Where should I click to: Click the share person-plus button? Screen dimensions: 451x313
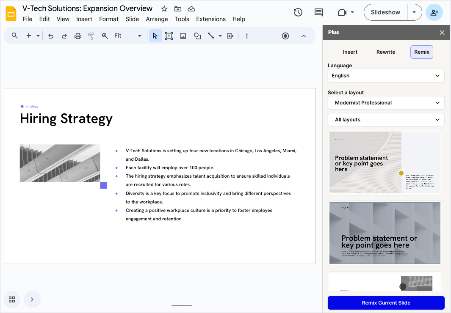click(x=434, y=12)
